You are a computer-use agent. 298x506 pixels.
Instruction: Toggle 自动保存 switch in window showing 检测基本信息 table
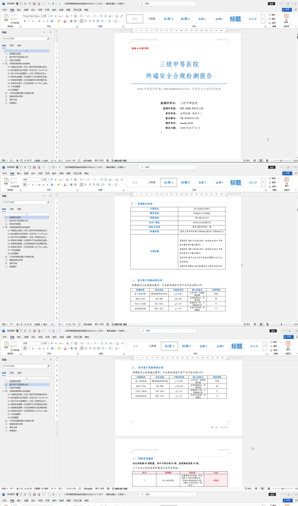19,167
